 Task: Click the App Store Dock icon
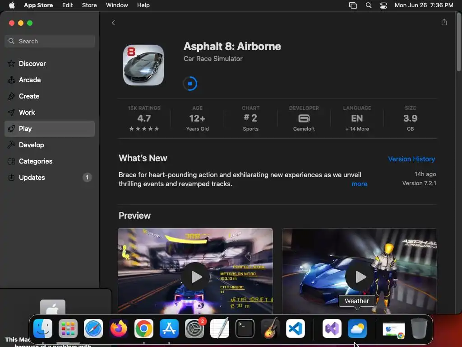(x=169, y=328)
